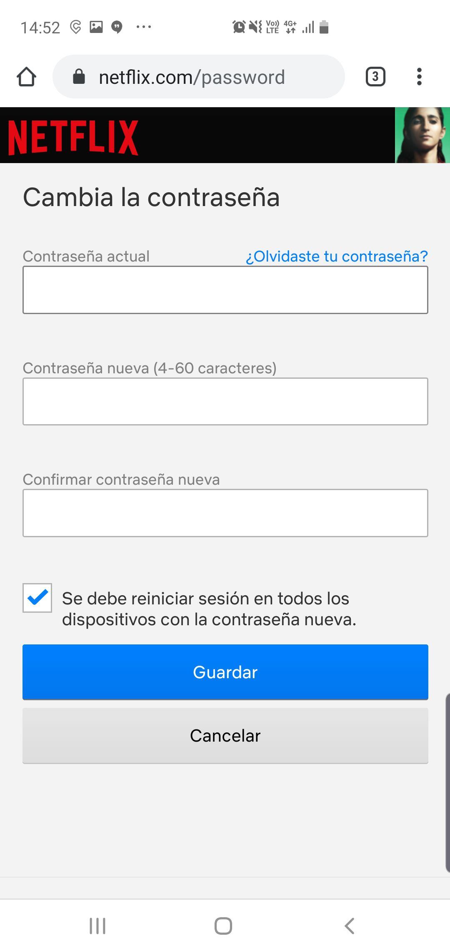Open the profile avatar menu
450x951 pixels.
(422, 135)
